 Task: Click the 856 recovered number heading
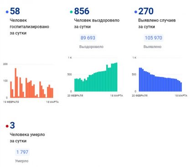(82, 11)
